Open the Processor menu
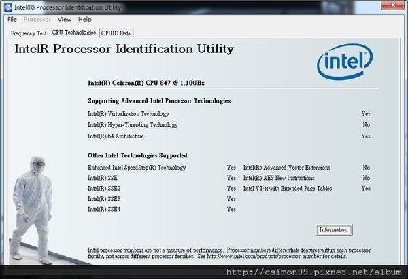 coord(37,20)
